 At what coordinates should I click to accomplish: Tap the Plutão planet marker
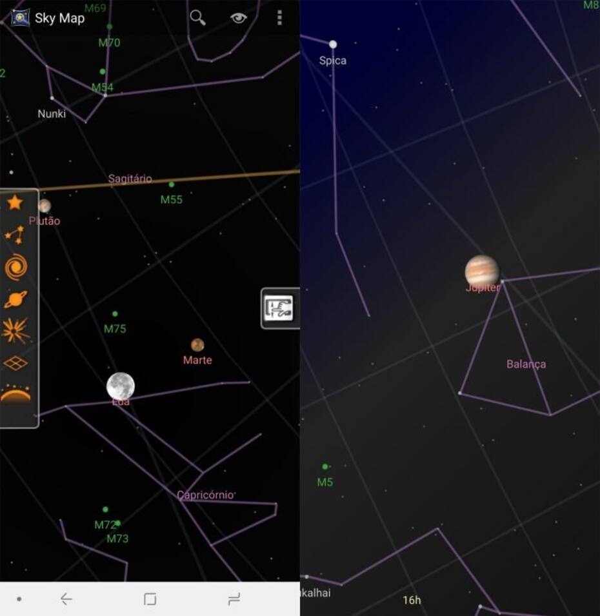coord(45,206)
